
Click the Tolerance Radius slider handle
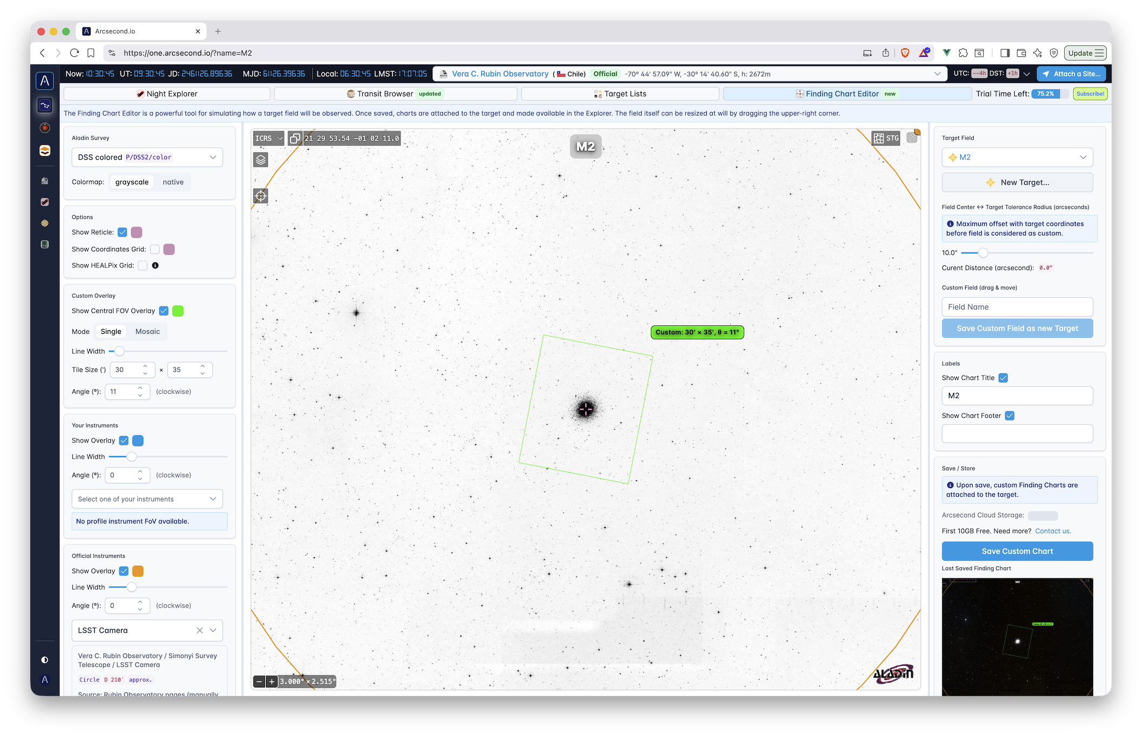983,253
